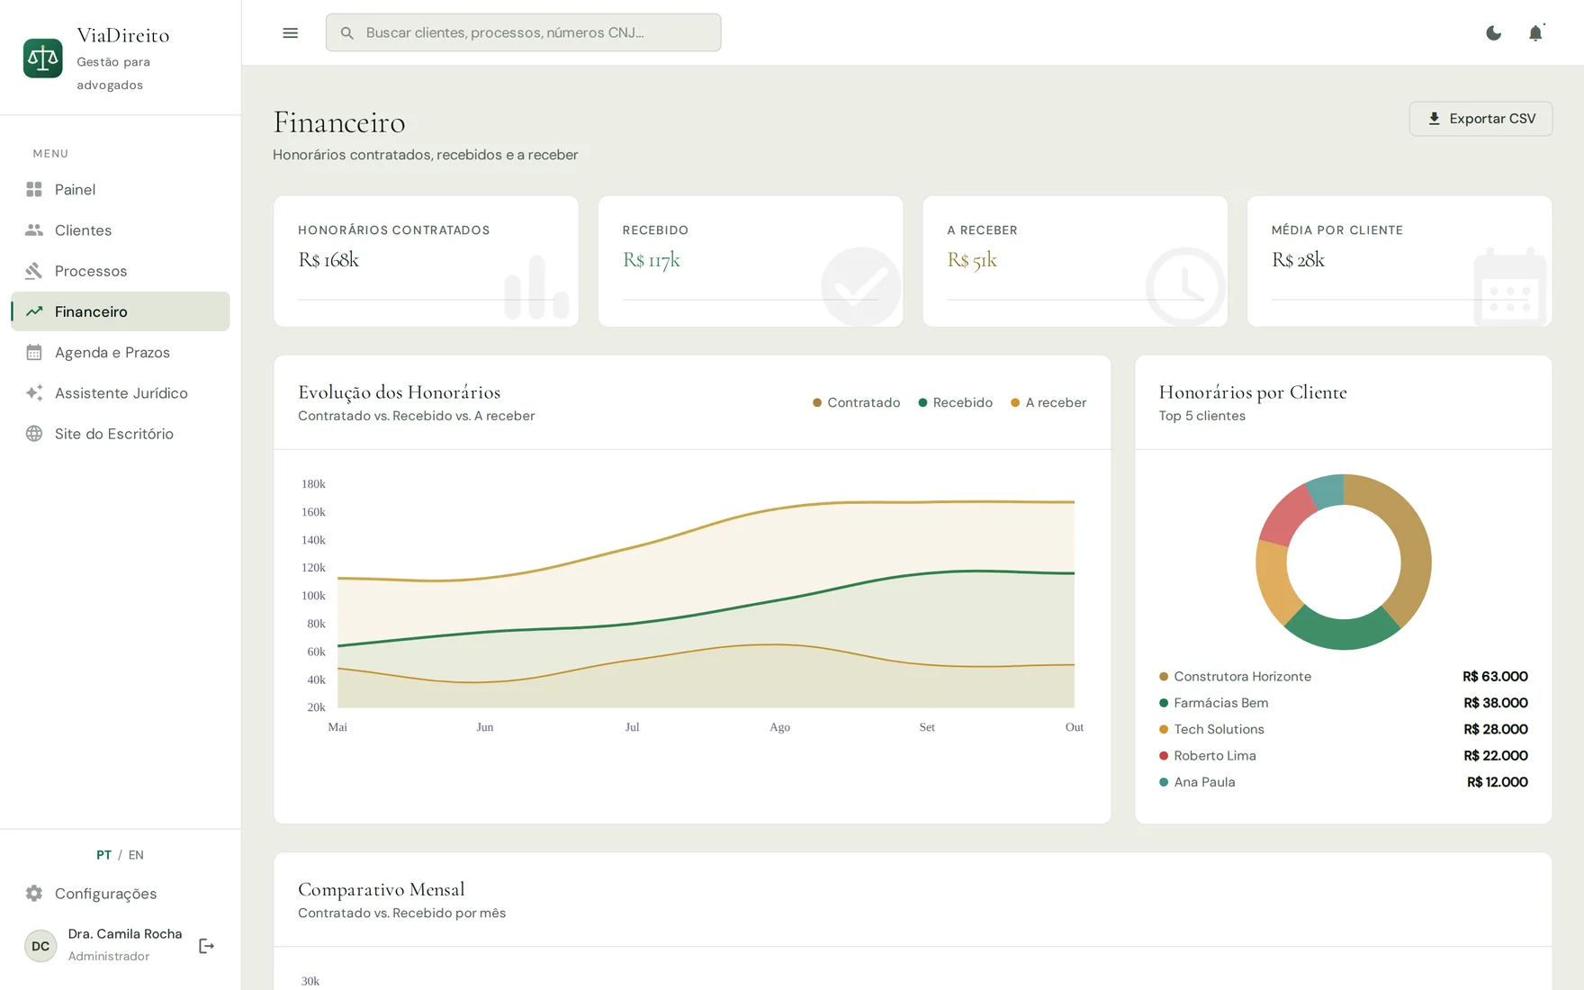Focus the search clients and processes field
The width and height of the screenshot is (1584, 990).
523,32
